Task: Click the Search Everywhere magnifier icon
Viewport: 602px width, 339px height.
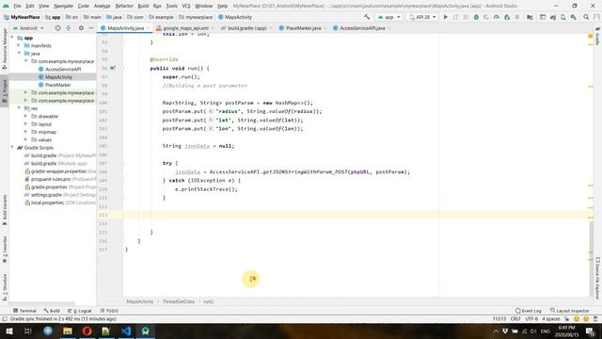Action: coord(586,17)
